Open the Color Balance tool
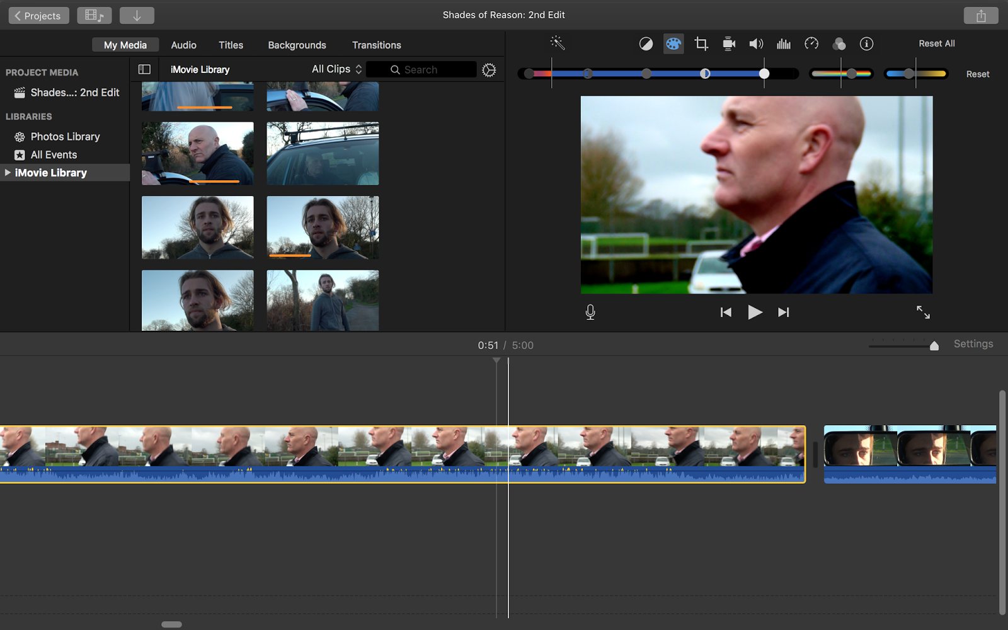The image size is (1008, 630). pyautogui.click(x=646, y=43)
